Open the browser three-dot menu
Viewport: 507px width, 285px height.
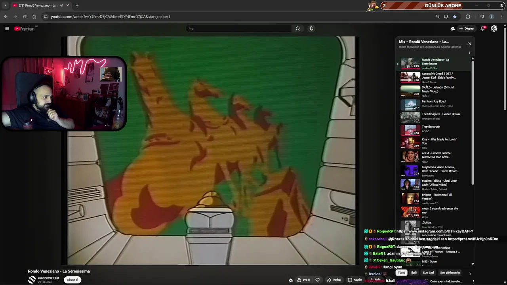[501, 17]
